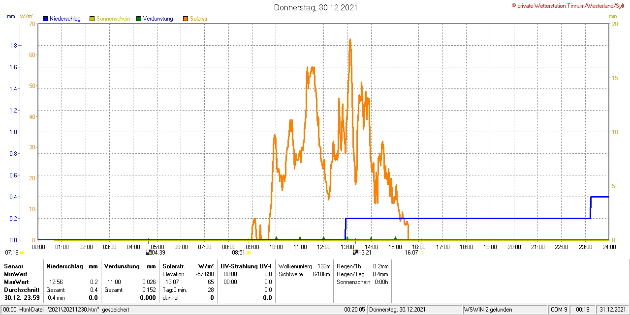This screenshot has width=630, height=315.
Task: Click the 70 tick on the W/m² axis
Action: click(32, 24)
